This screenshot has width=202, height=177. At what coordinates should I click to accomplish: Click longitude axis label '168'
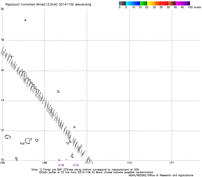click(x=44, y=163)
